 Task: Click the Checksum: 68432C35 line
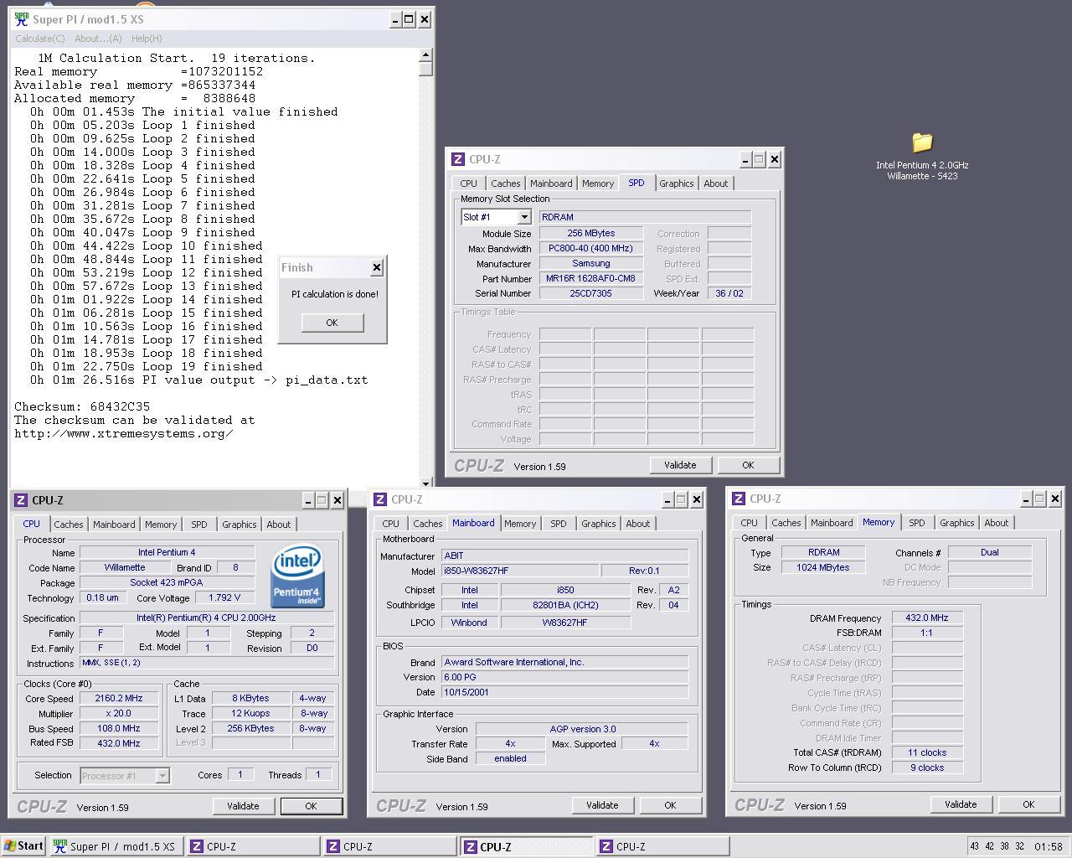tap(82, 406)
